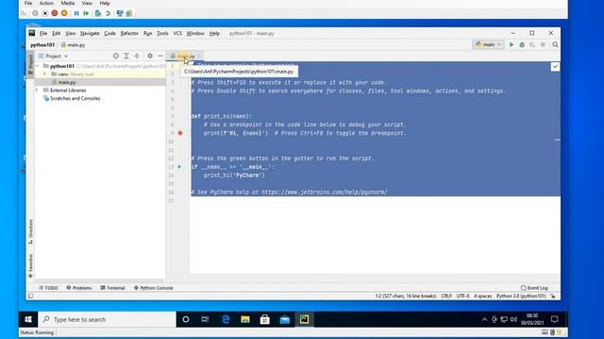The width and height of the screenshot is (604, 339).
Task: Click the caret position 1:2 status entry
Action: coord(406,296)
